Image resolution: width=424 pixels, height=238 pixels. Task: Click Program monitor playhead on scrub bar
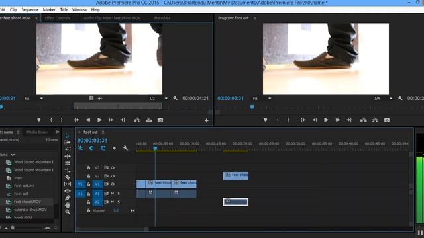tap(252, 107)
